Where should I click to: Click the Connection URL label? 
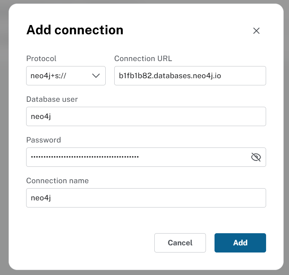[x=143, y=59]
